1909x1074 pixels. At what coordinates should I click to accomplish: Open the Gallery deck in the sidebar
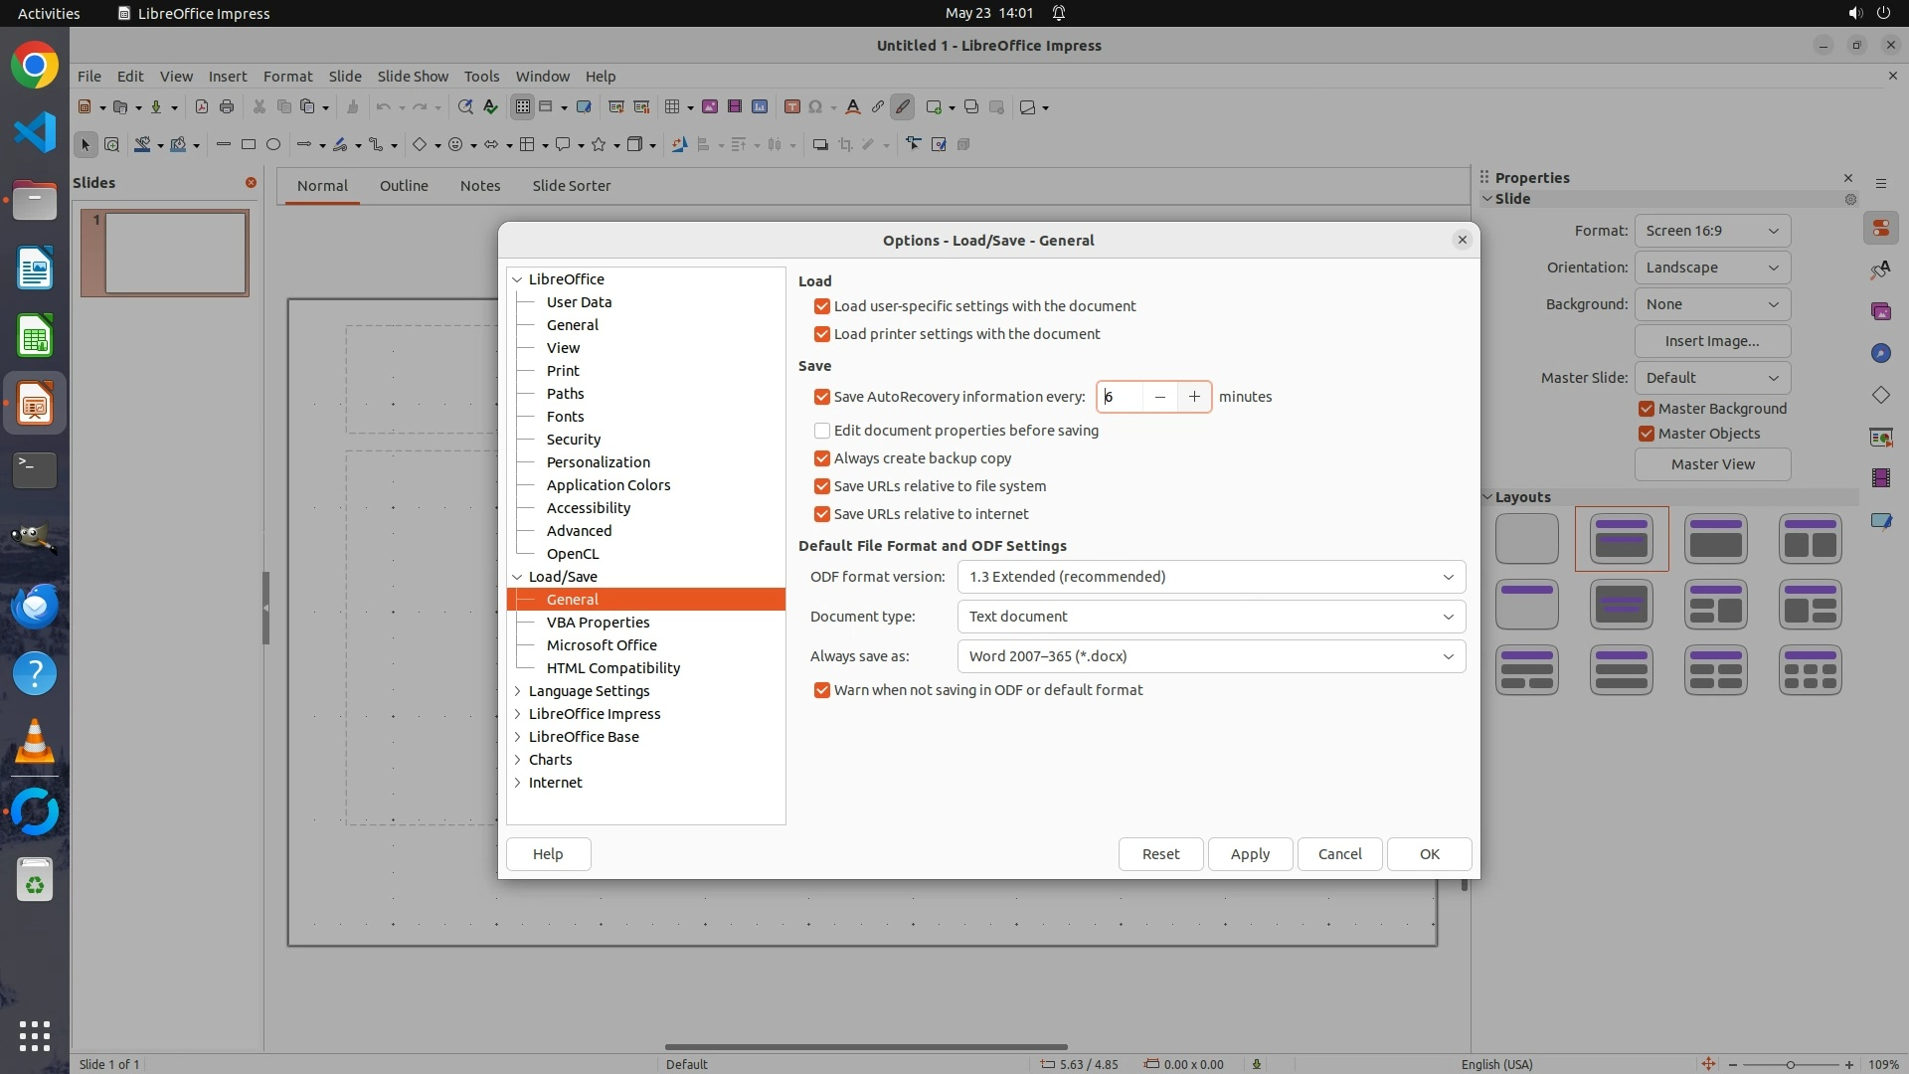pyautogui.click(x=1880, y=311)
